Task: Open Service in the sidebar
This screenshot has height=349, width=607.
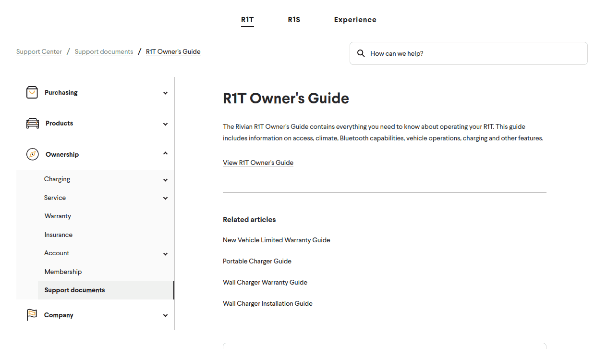Action: click(55, 198)
